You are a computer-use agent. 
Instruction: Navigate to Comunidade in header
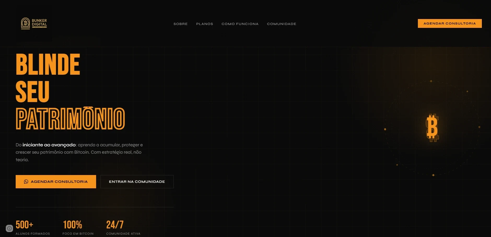click(x=282, y=24)
